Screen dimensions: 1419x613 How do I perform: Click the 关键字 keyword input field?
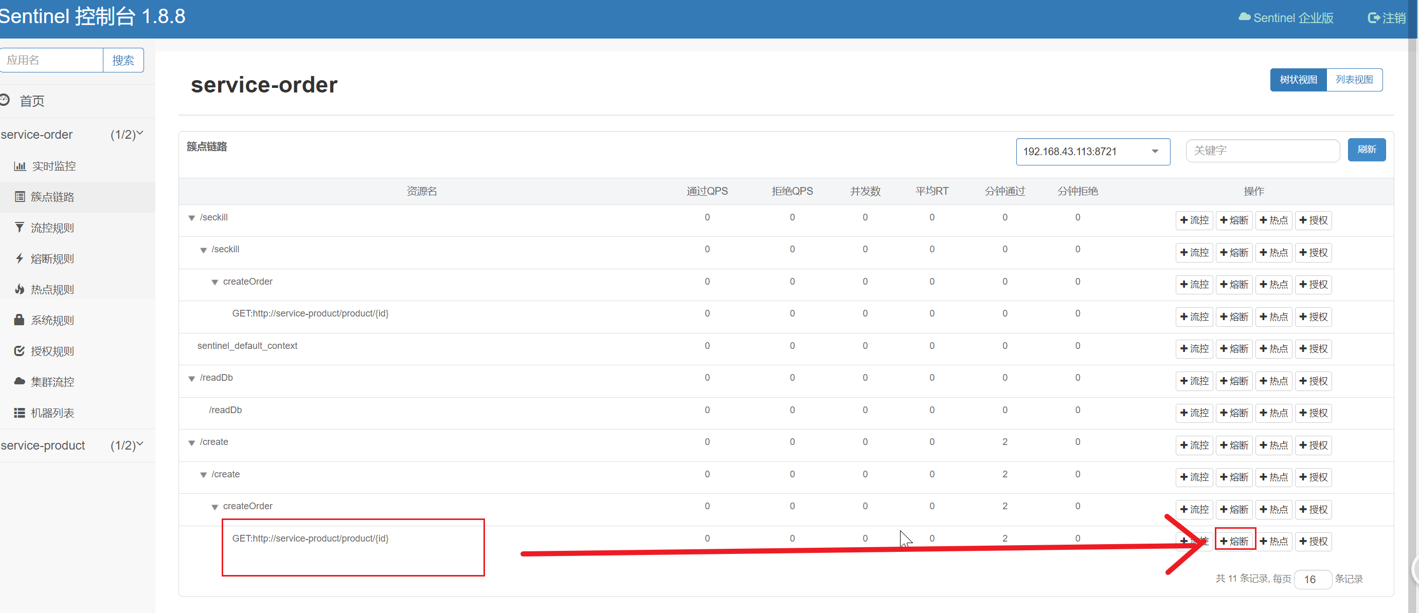(1262, 150)
